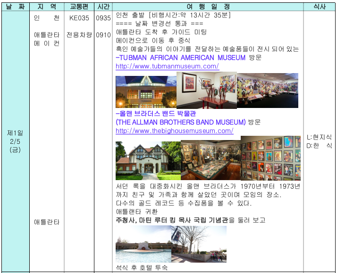Click the line '인천 출발 [비행시간:약 13시간 35분]'
Viewport: 337px width, 273px height.
[173, 15]
